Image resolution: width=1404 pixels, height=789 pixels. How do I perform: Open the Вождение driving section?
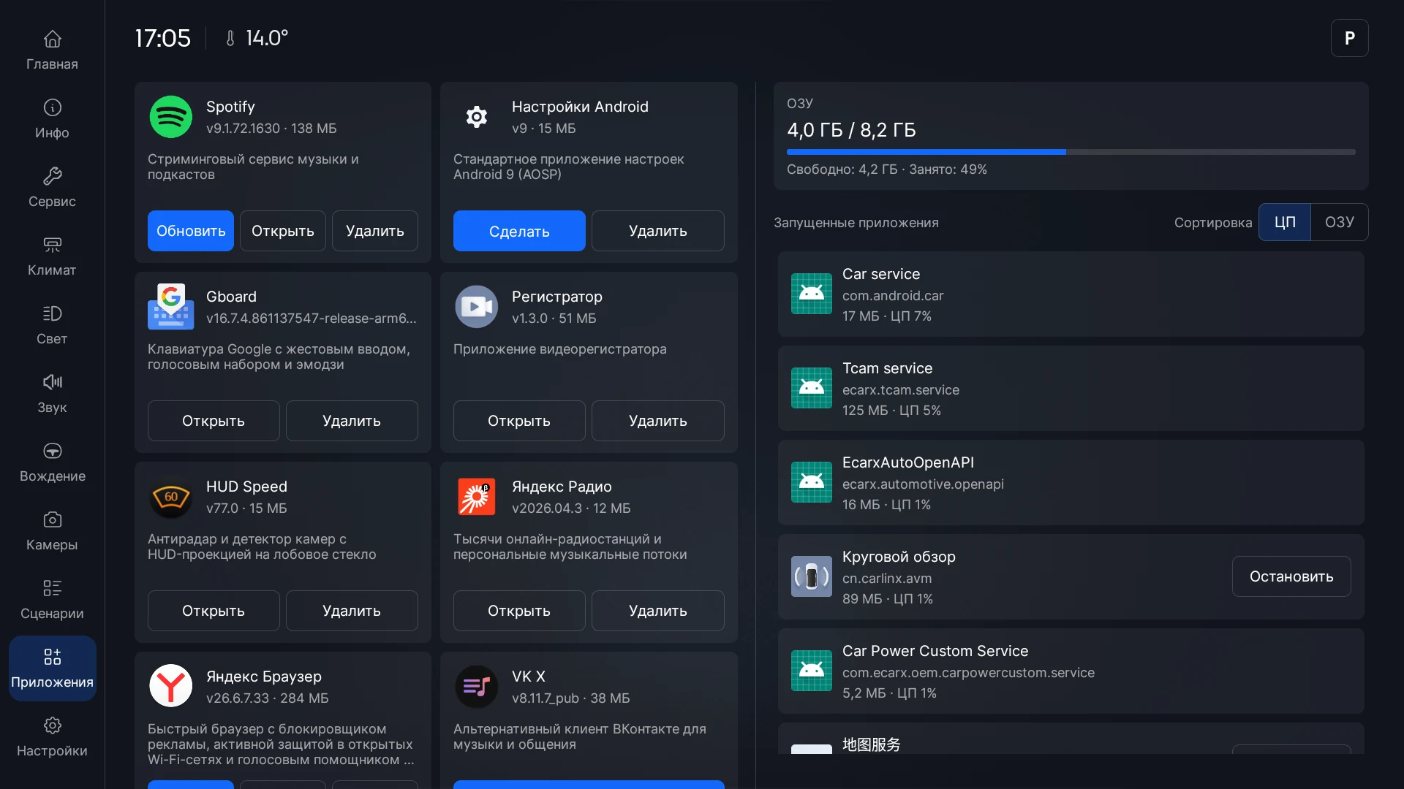pyautogui.click(x=52, y=462)
